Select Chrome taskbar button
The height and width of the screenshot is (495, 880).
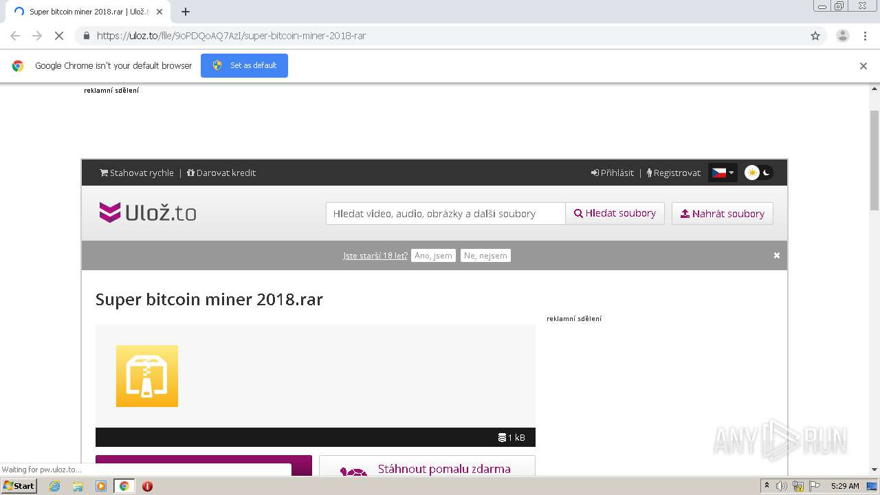point(124,486)
